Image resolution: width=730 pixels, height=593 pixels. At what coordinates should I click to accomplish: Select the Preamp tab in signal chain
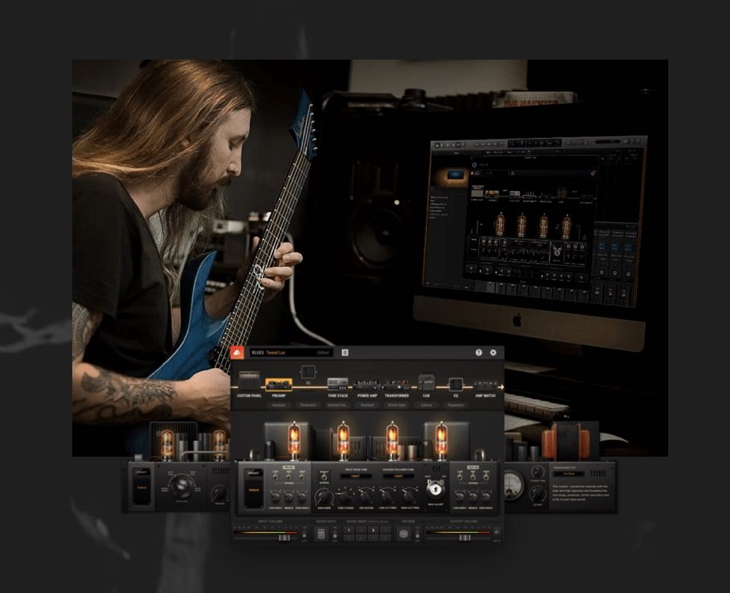click(x=279, y=385)
